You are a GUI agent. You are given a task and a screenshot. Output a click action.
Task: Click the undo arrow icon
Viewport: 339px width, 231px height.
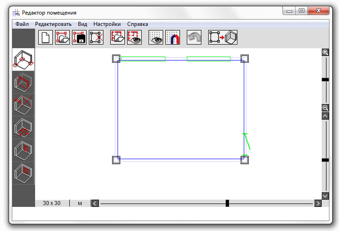[x=194, y=37]
